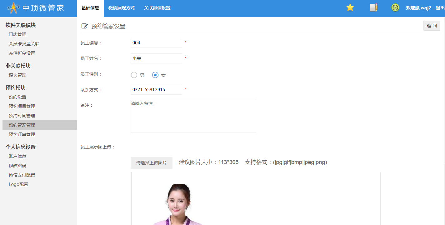
Task: Click the 返回 button
Action: click(x=432, y=26)
